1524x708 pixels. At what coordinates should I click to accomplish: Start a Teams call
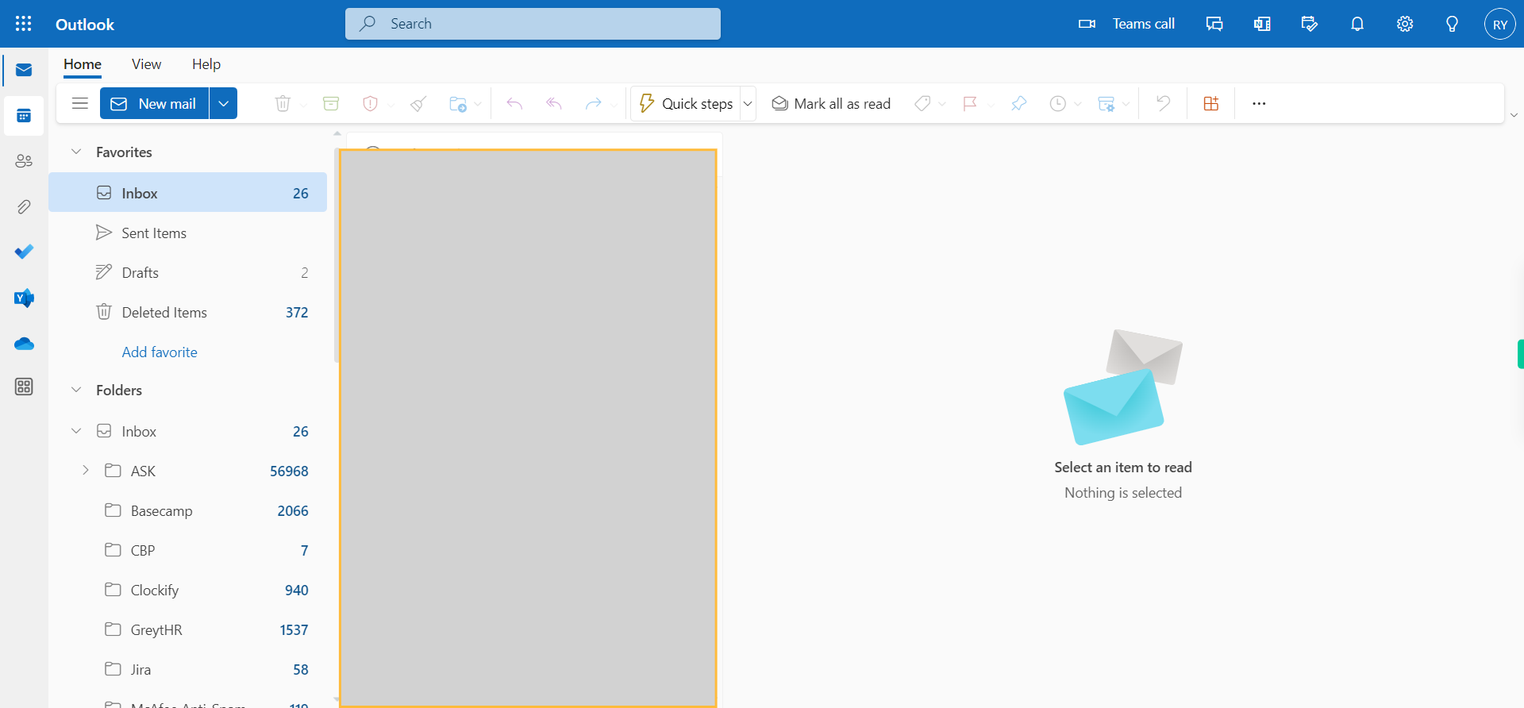[1126, 24]
